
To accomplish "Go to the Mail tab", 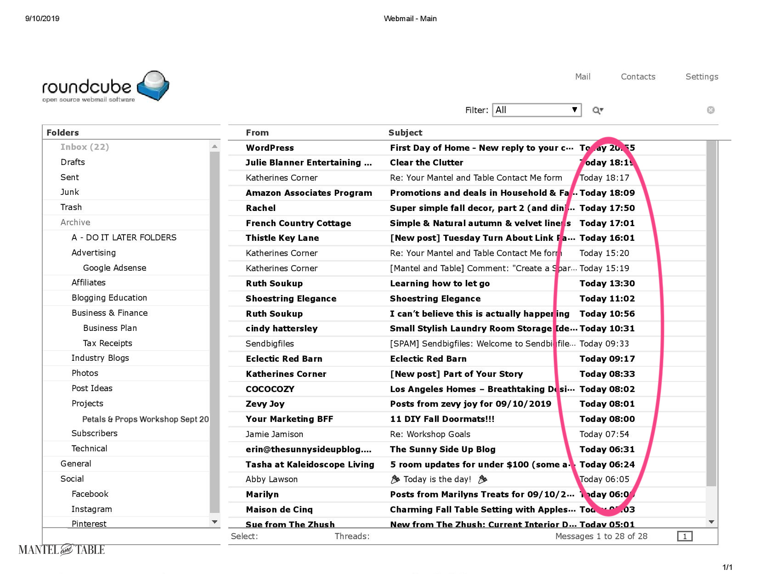I will [x=583, y=77].
